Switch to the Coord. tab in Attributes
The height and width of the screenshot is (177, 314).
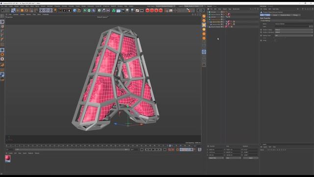click(x=275, y=15)
